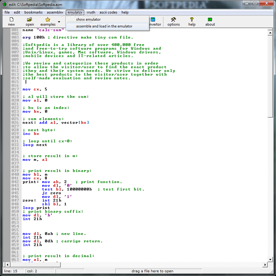This screenshot has height=276, width=276.
Task: Open the help menu in menu bar
Action: tap(125, 12)
